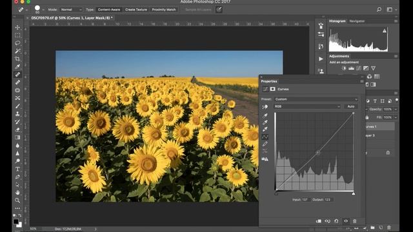Image resolution: width=413 pixels, height=232 pixels.
Task: Open the Histogram panel flyout menu
Action: 396,21
